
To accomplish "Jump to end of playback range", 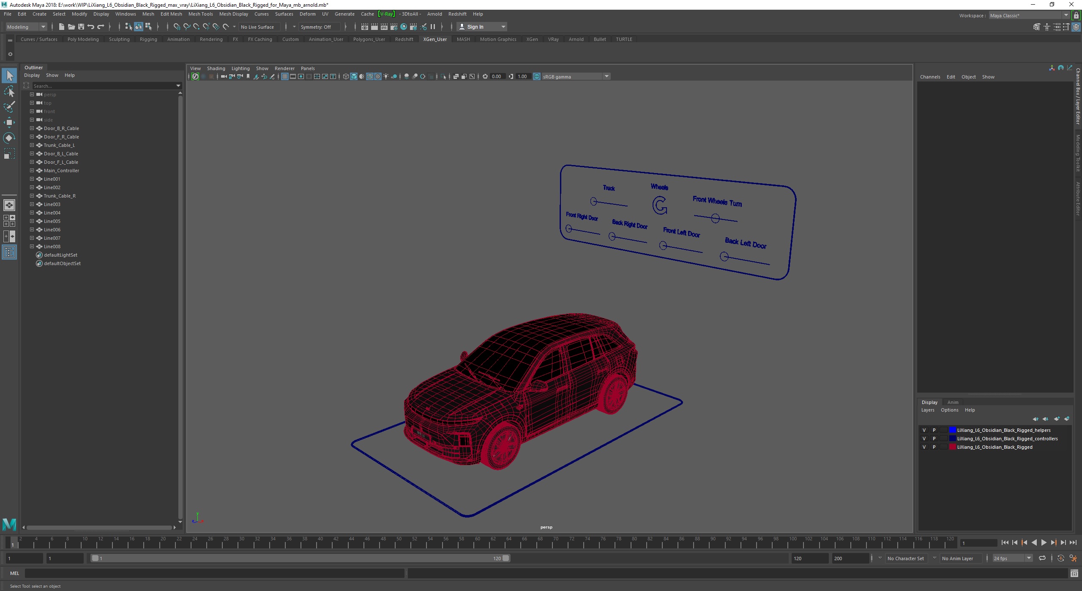I will pos(1073,543).
